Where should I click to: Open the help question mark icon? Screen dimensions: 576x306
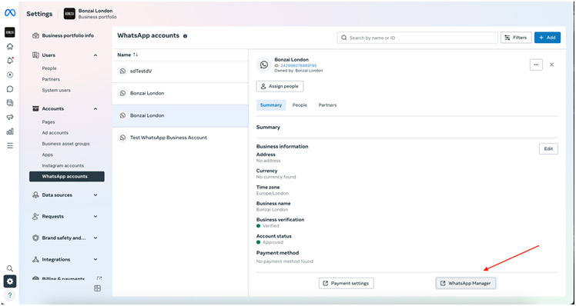tap(10, 295)
